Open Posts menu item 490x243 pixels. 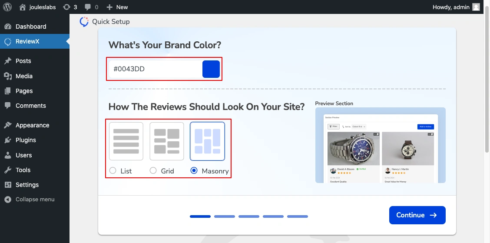pos(35,61)
